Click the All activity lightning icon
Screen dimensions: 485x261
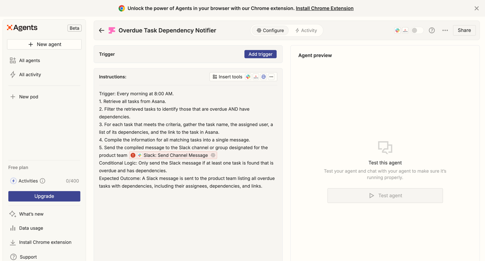click(13, 74)
